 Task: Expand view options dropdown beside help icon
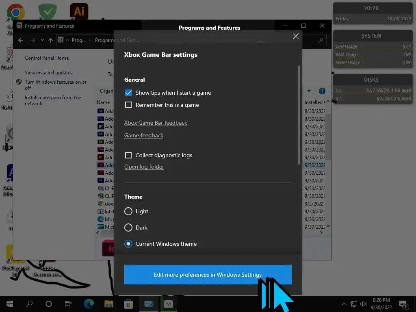click(x=309, y=91)
